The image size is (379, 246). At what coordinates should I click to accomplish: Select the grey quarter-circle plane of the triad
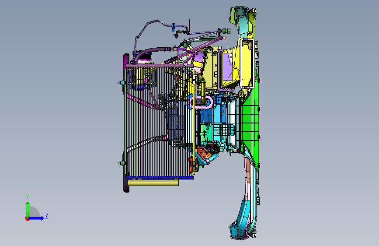(x=34, y=212)
